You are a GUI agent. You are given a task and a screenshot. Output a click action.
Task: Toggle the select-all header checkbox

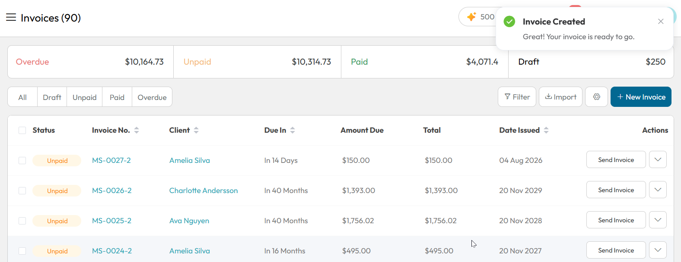click(x=22, y=130)
